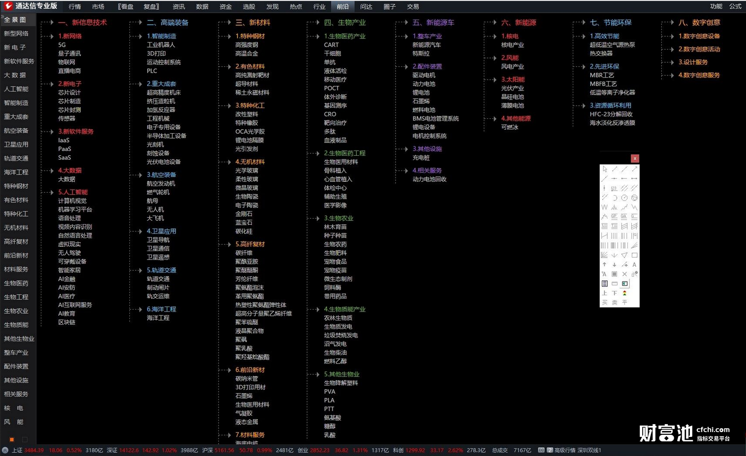Pick the circle drawing tool
This screenshot has height=456, width=746.
[624, 198]
